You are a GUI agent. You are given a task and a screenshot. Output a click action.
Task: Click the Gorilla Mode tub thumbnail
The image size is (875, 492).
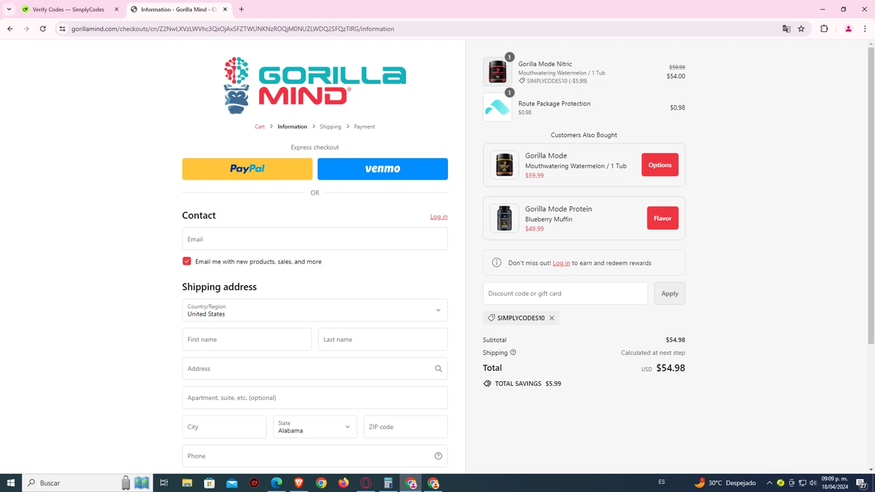tap(504, 165)
